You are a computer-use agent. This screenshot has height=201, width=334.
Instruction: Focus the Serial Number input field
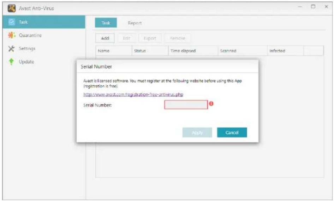point(186,105)
